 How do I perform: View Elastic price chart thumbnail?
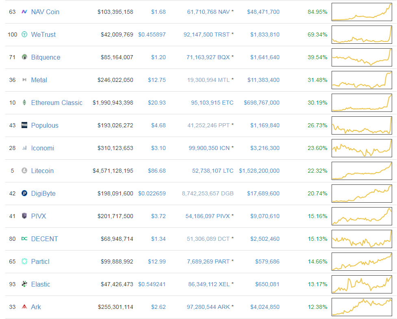coord(362,285)
